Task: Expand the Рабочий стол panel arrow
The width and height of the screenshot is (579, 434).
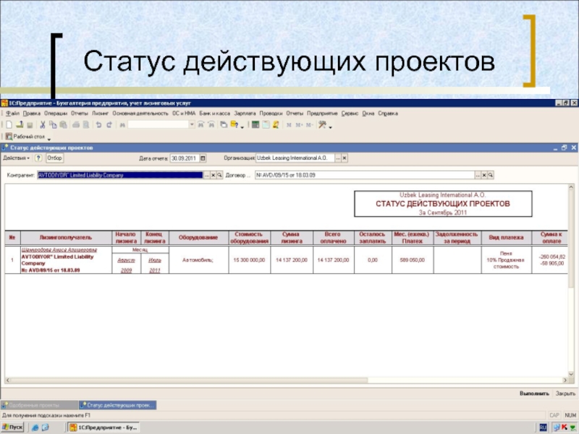Action: pos(48,139)
